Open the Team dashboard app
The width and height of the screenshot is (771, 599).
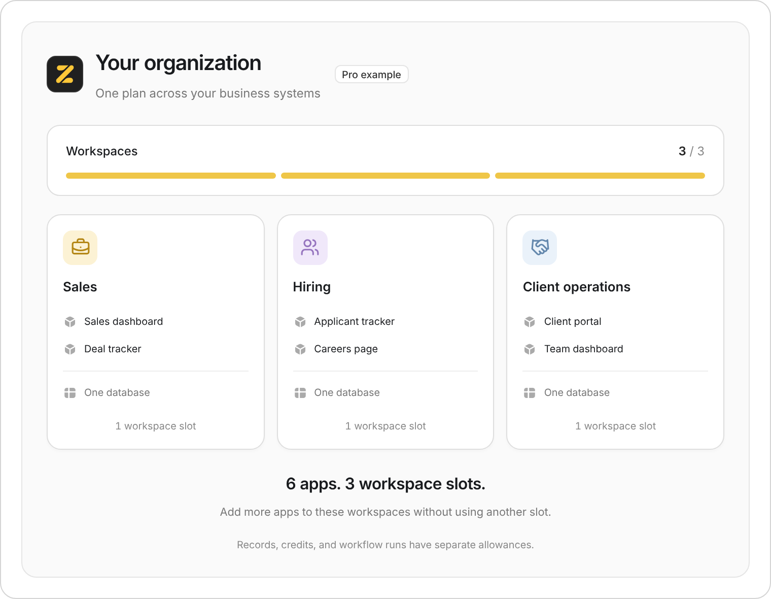point(584,349)
